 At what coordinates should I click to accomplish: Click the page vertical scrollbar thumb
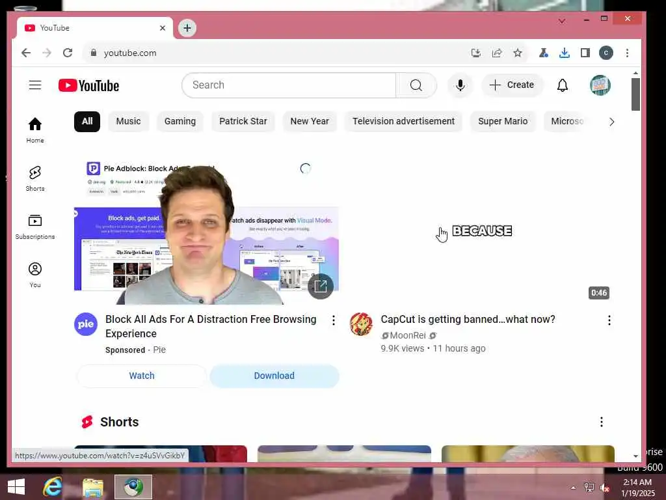tap(635, 94)
